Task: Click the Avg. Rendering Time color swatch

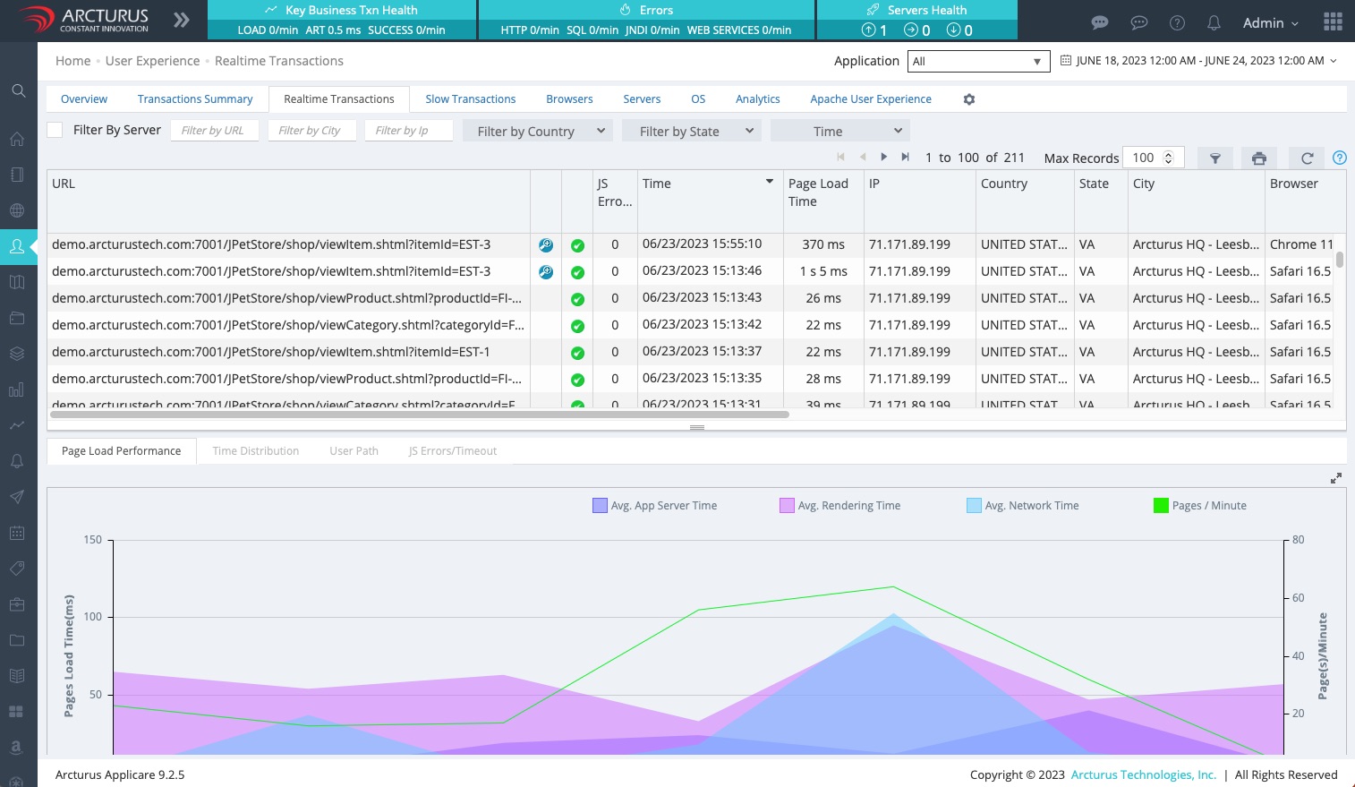Action: pyautogui.click(x=787, y=506)
